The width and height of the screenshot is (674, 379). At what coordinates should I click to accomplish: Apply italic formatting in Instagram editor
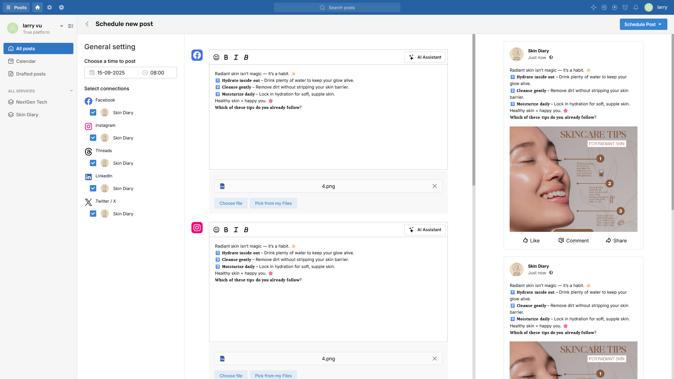click(236, 230)
